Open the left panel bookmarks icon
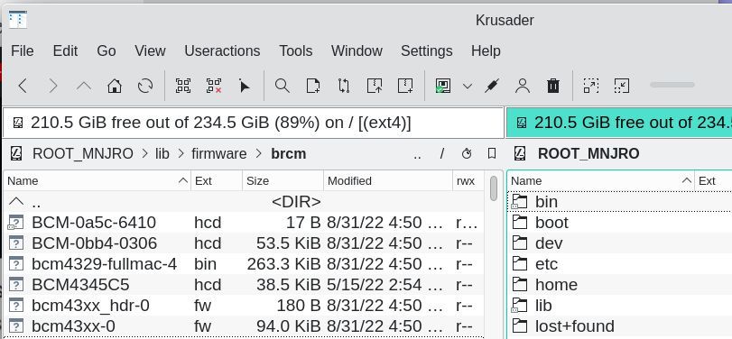The image size is (732, 339). click(x=492, y=153)
